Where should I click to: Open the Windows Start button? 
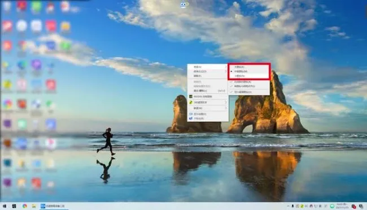(5, 206)
